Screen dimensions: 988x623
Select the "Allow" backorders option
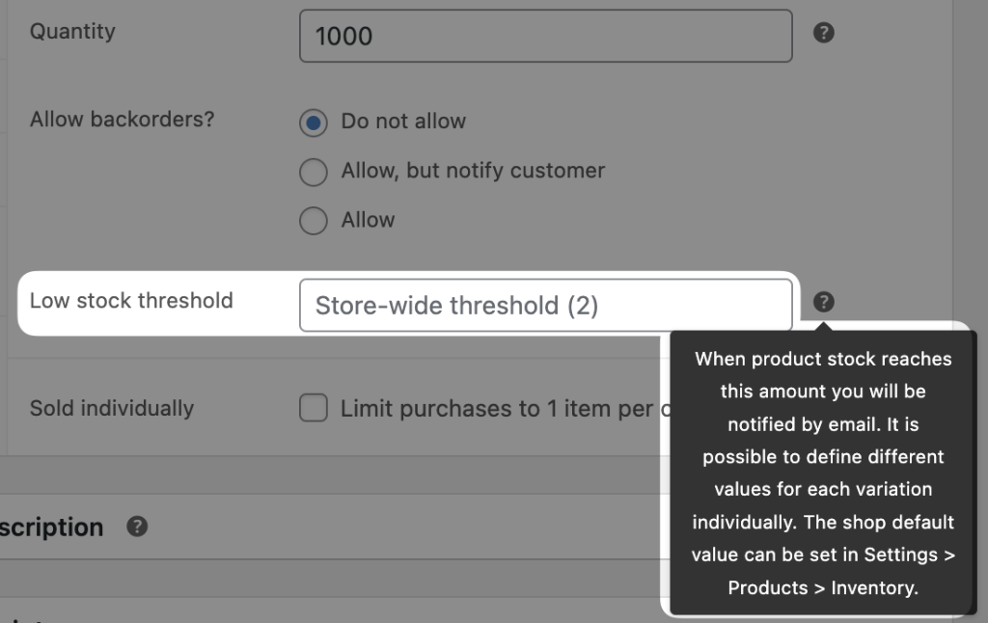(x=313, y=220)
